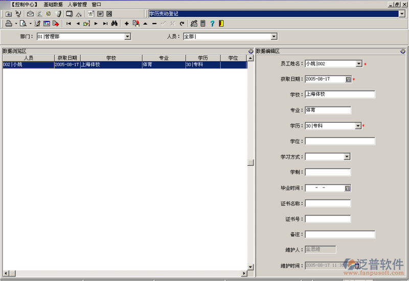Click the calculator icon
This screenshot has width=409, height=281.
pyautogui.click(x=203, y=24)
